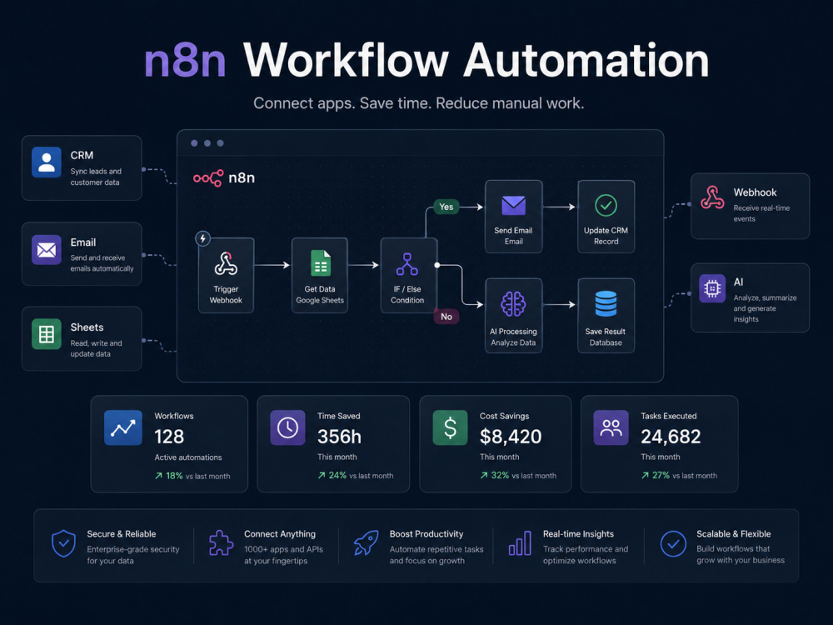Click the 'IF / Else Condition' label

tap(407, 294)
